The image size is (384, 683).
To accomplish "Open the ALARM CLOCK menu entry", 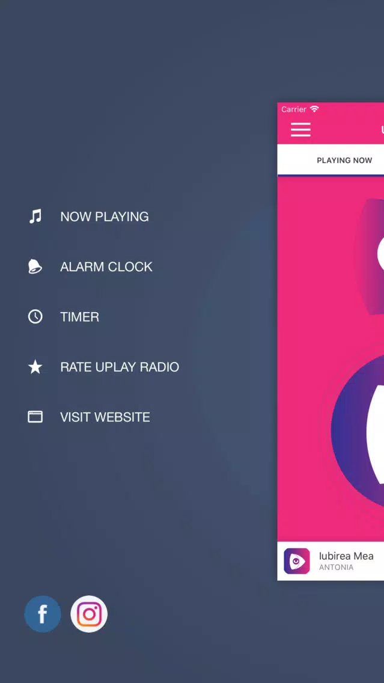I will [x=106, y=266].
